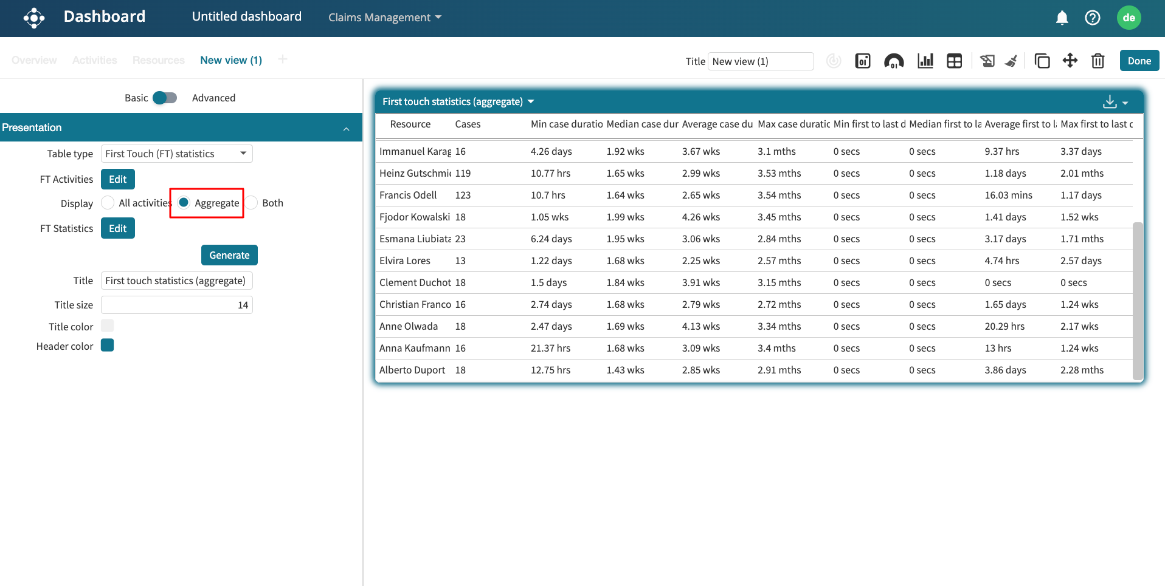
Task: Insert a table widget from toolbar
Action: [x=954, y=61]
